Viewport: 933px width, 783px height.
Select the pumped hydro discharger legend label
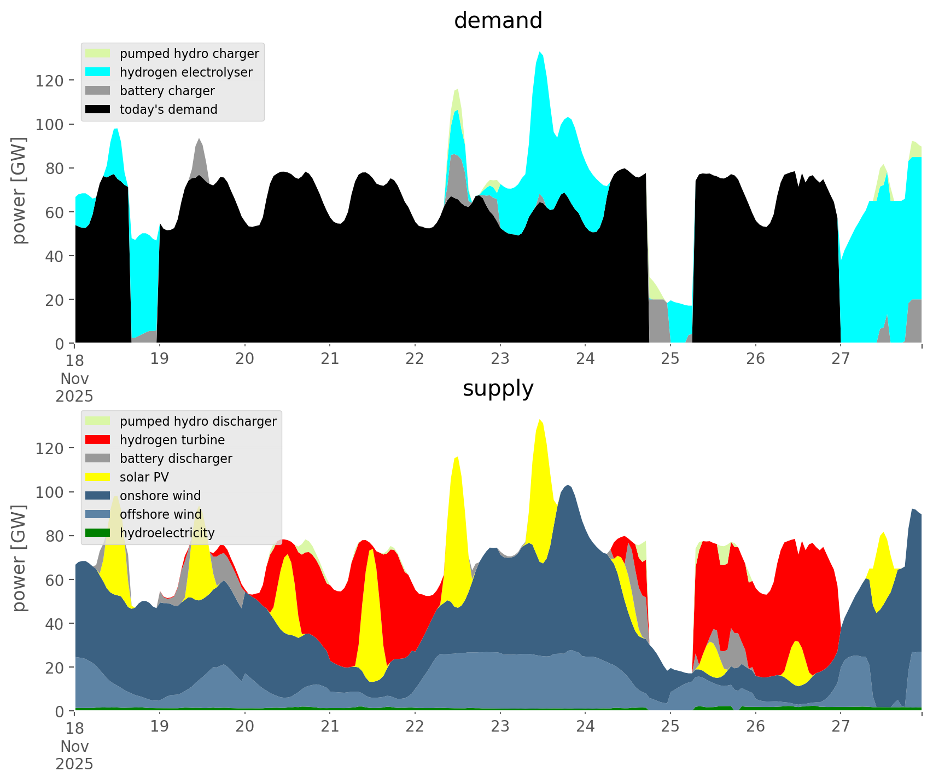coord(198,421)
